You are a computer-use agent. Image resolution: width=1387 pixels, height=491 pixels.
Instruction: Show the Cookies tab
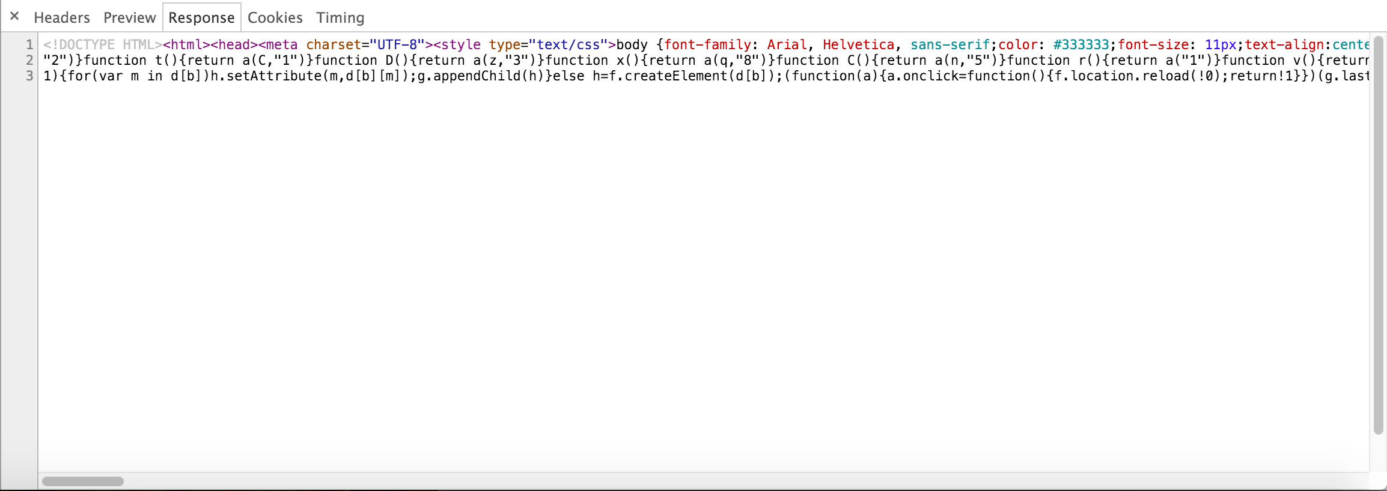click(x=275, y=17)
